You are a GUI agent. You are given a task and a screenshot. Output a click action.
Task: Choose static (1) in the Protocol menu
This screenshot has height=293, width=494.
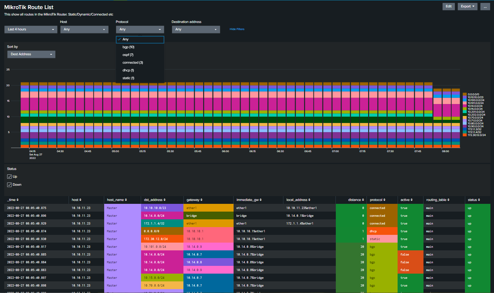(x=128, y=78)
